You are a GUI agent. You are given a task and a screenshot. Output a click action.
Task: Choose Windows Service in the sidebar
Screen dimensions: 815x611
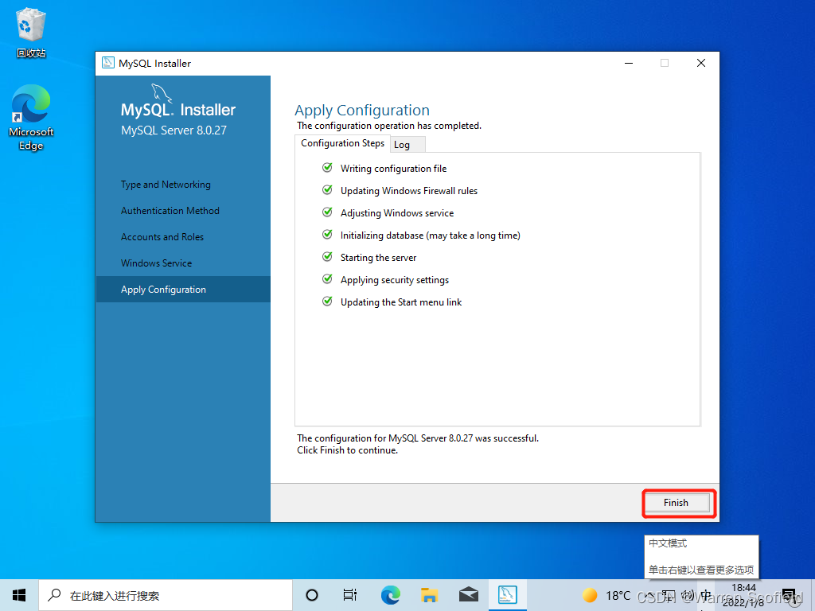point(157,263)
